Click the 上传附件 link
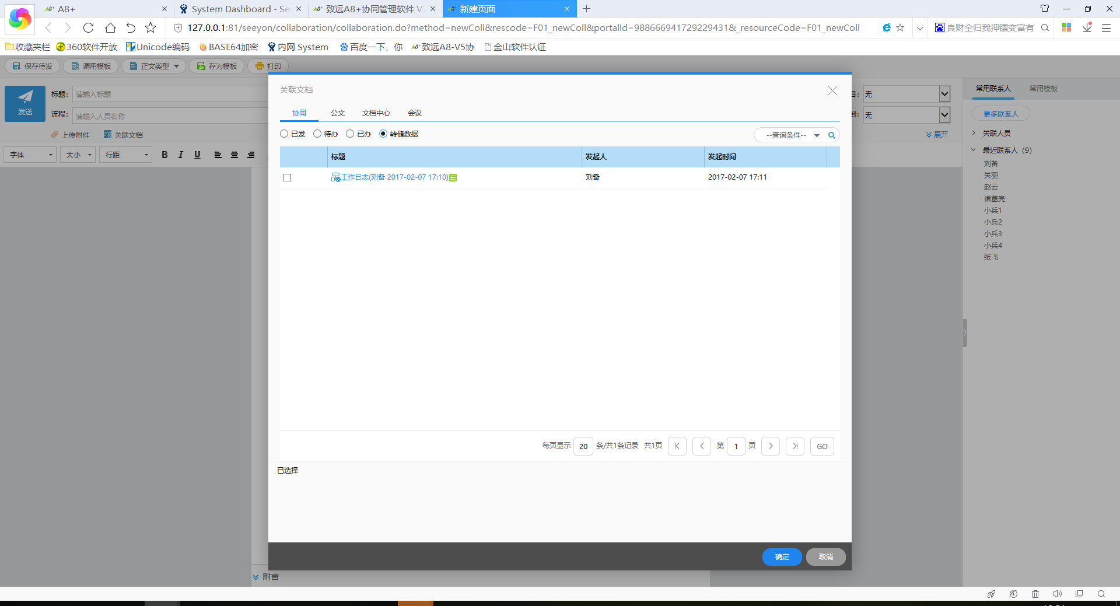The height and width of the screenshot is (606, 1120). click(x=71, y=135)
